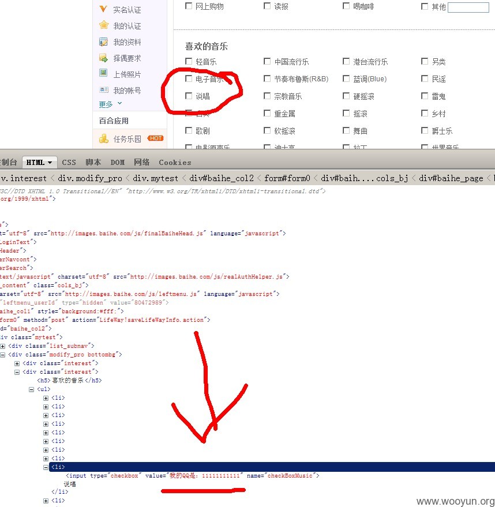The height and width of the screenshot is (507, 495).
Task: Click the finalBaiheHead.js script URL
Action: click(x=127, y=233)
